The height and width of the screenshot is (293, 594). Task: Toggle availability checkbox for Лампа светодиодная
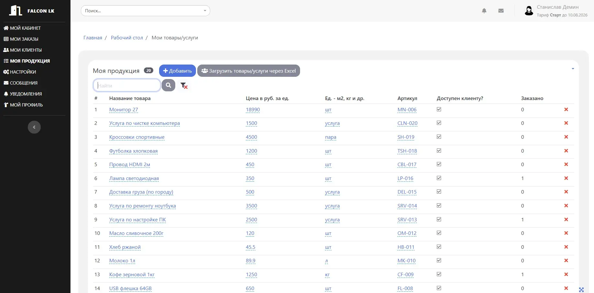click(x=439, y=178)
